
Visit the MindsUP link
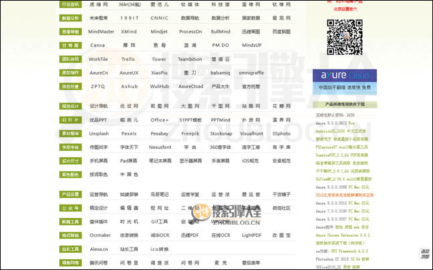coord(251,45)
